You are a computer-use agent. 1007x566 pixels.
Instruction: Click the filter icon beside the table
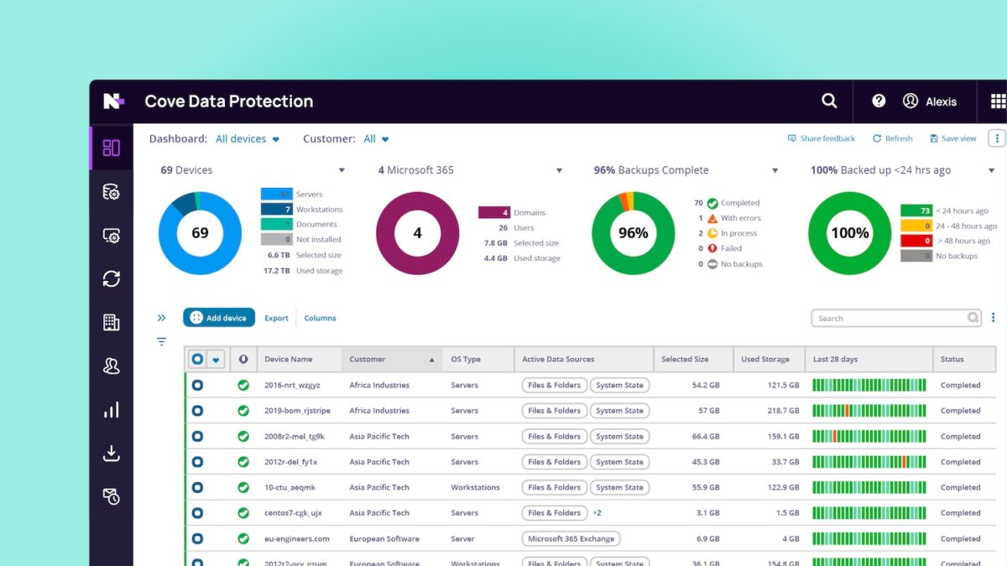[x=161, y=341]
